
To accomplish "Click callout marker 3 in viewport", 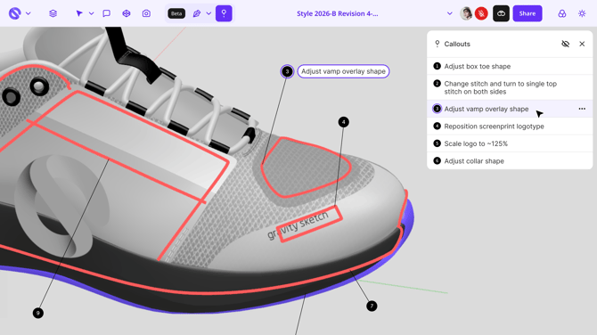I will pos(287,71).
